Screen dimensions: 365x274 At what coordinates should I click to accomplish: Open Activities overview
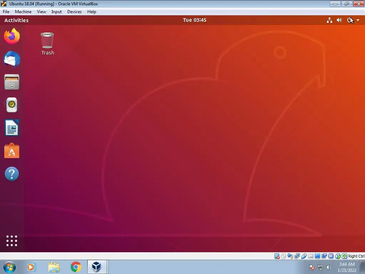16,20
